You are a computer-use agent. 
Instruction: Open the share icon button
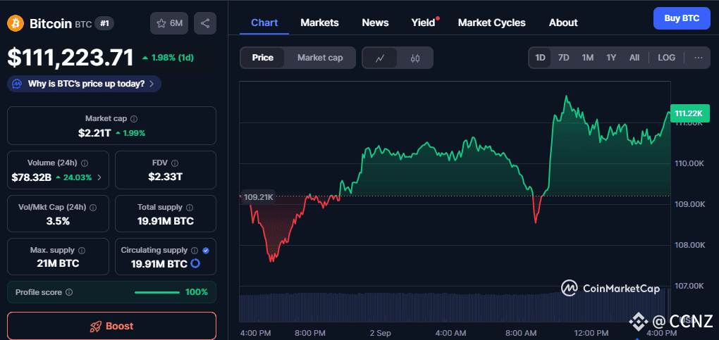click(x=205, y=23)
